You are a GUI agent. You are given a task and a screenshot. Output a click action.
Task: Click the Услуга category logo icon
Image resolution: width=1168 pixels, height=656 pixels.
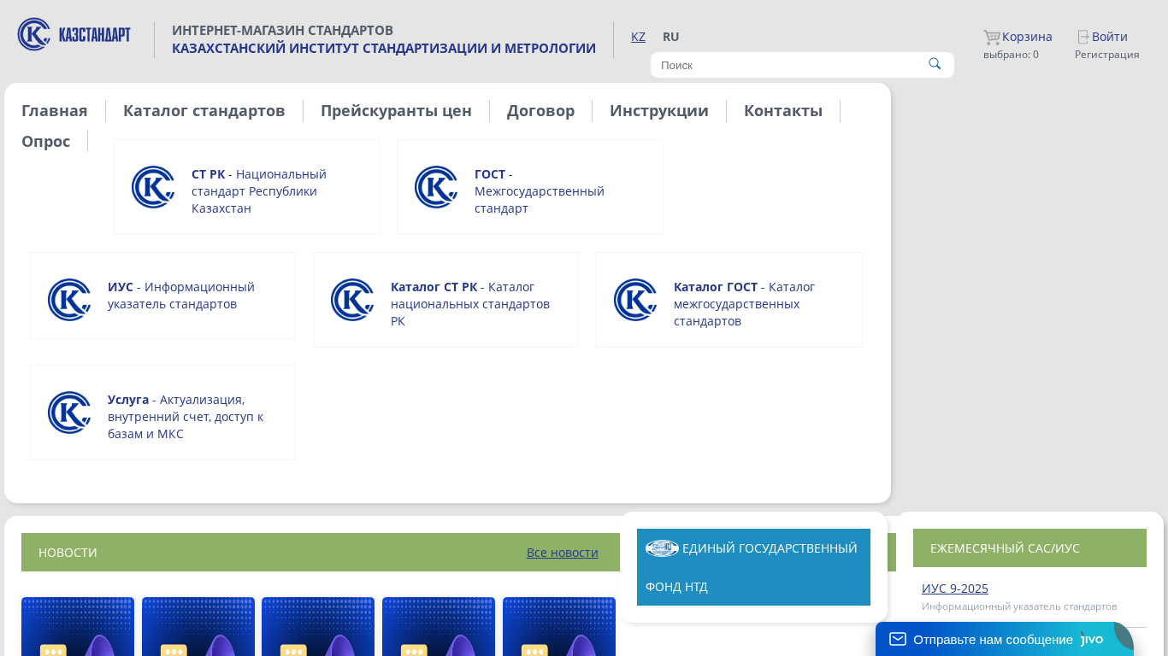69,413
